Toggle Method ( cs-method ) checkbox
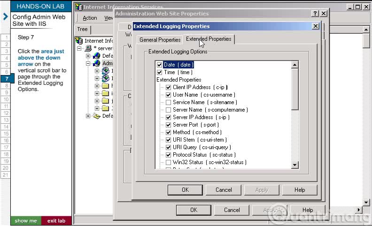 click(x=168, y=132)
